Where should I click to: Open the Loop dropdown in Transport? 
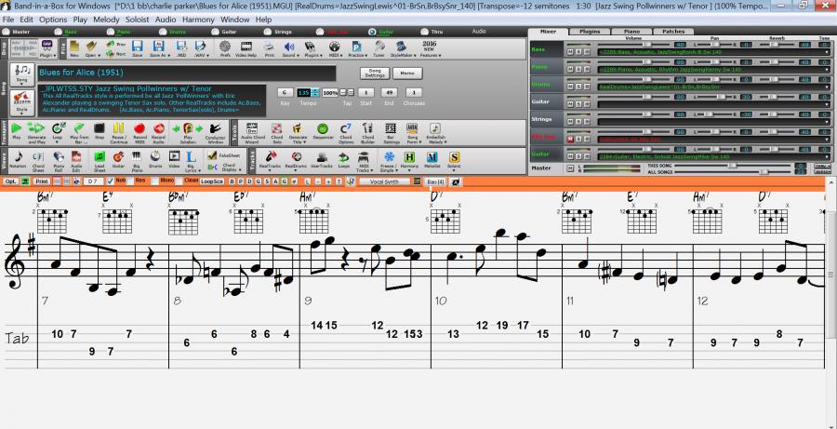pos(59,131)
